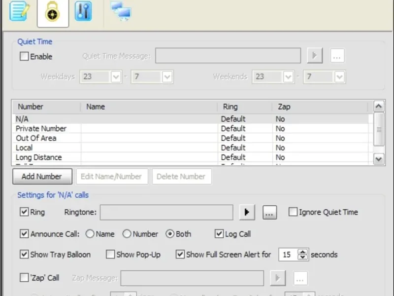Image resolution: width=394 pixels, height=296 pixels.
Task: Click the networked computers icon
Action: click(x=121, y=11)
